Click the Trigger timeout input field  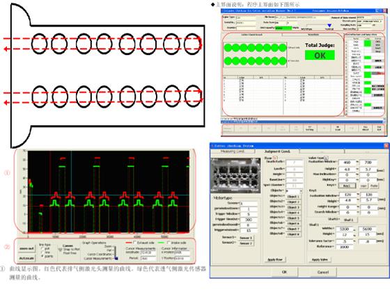pyautogui.click(x=249, y=220)
